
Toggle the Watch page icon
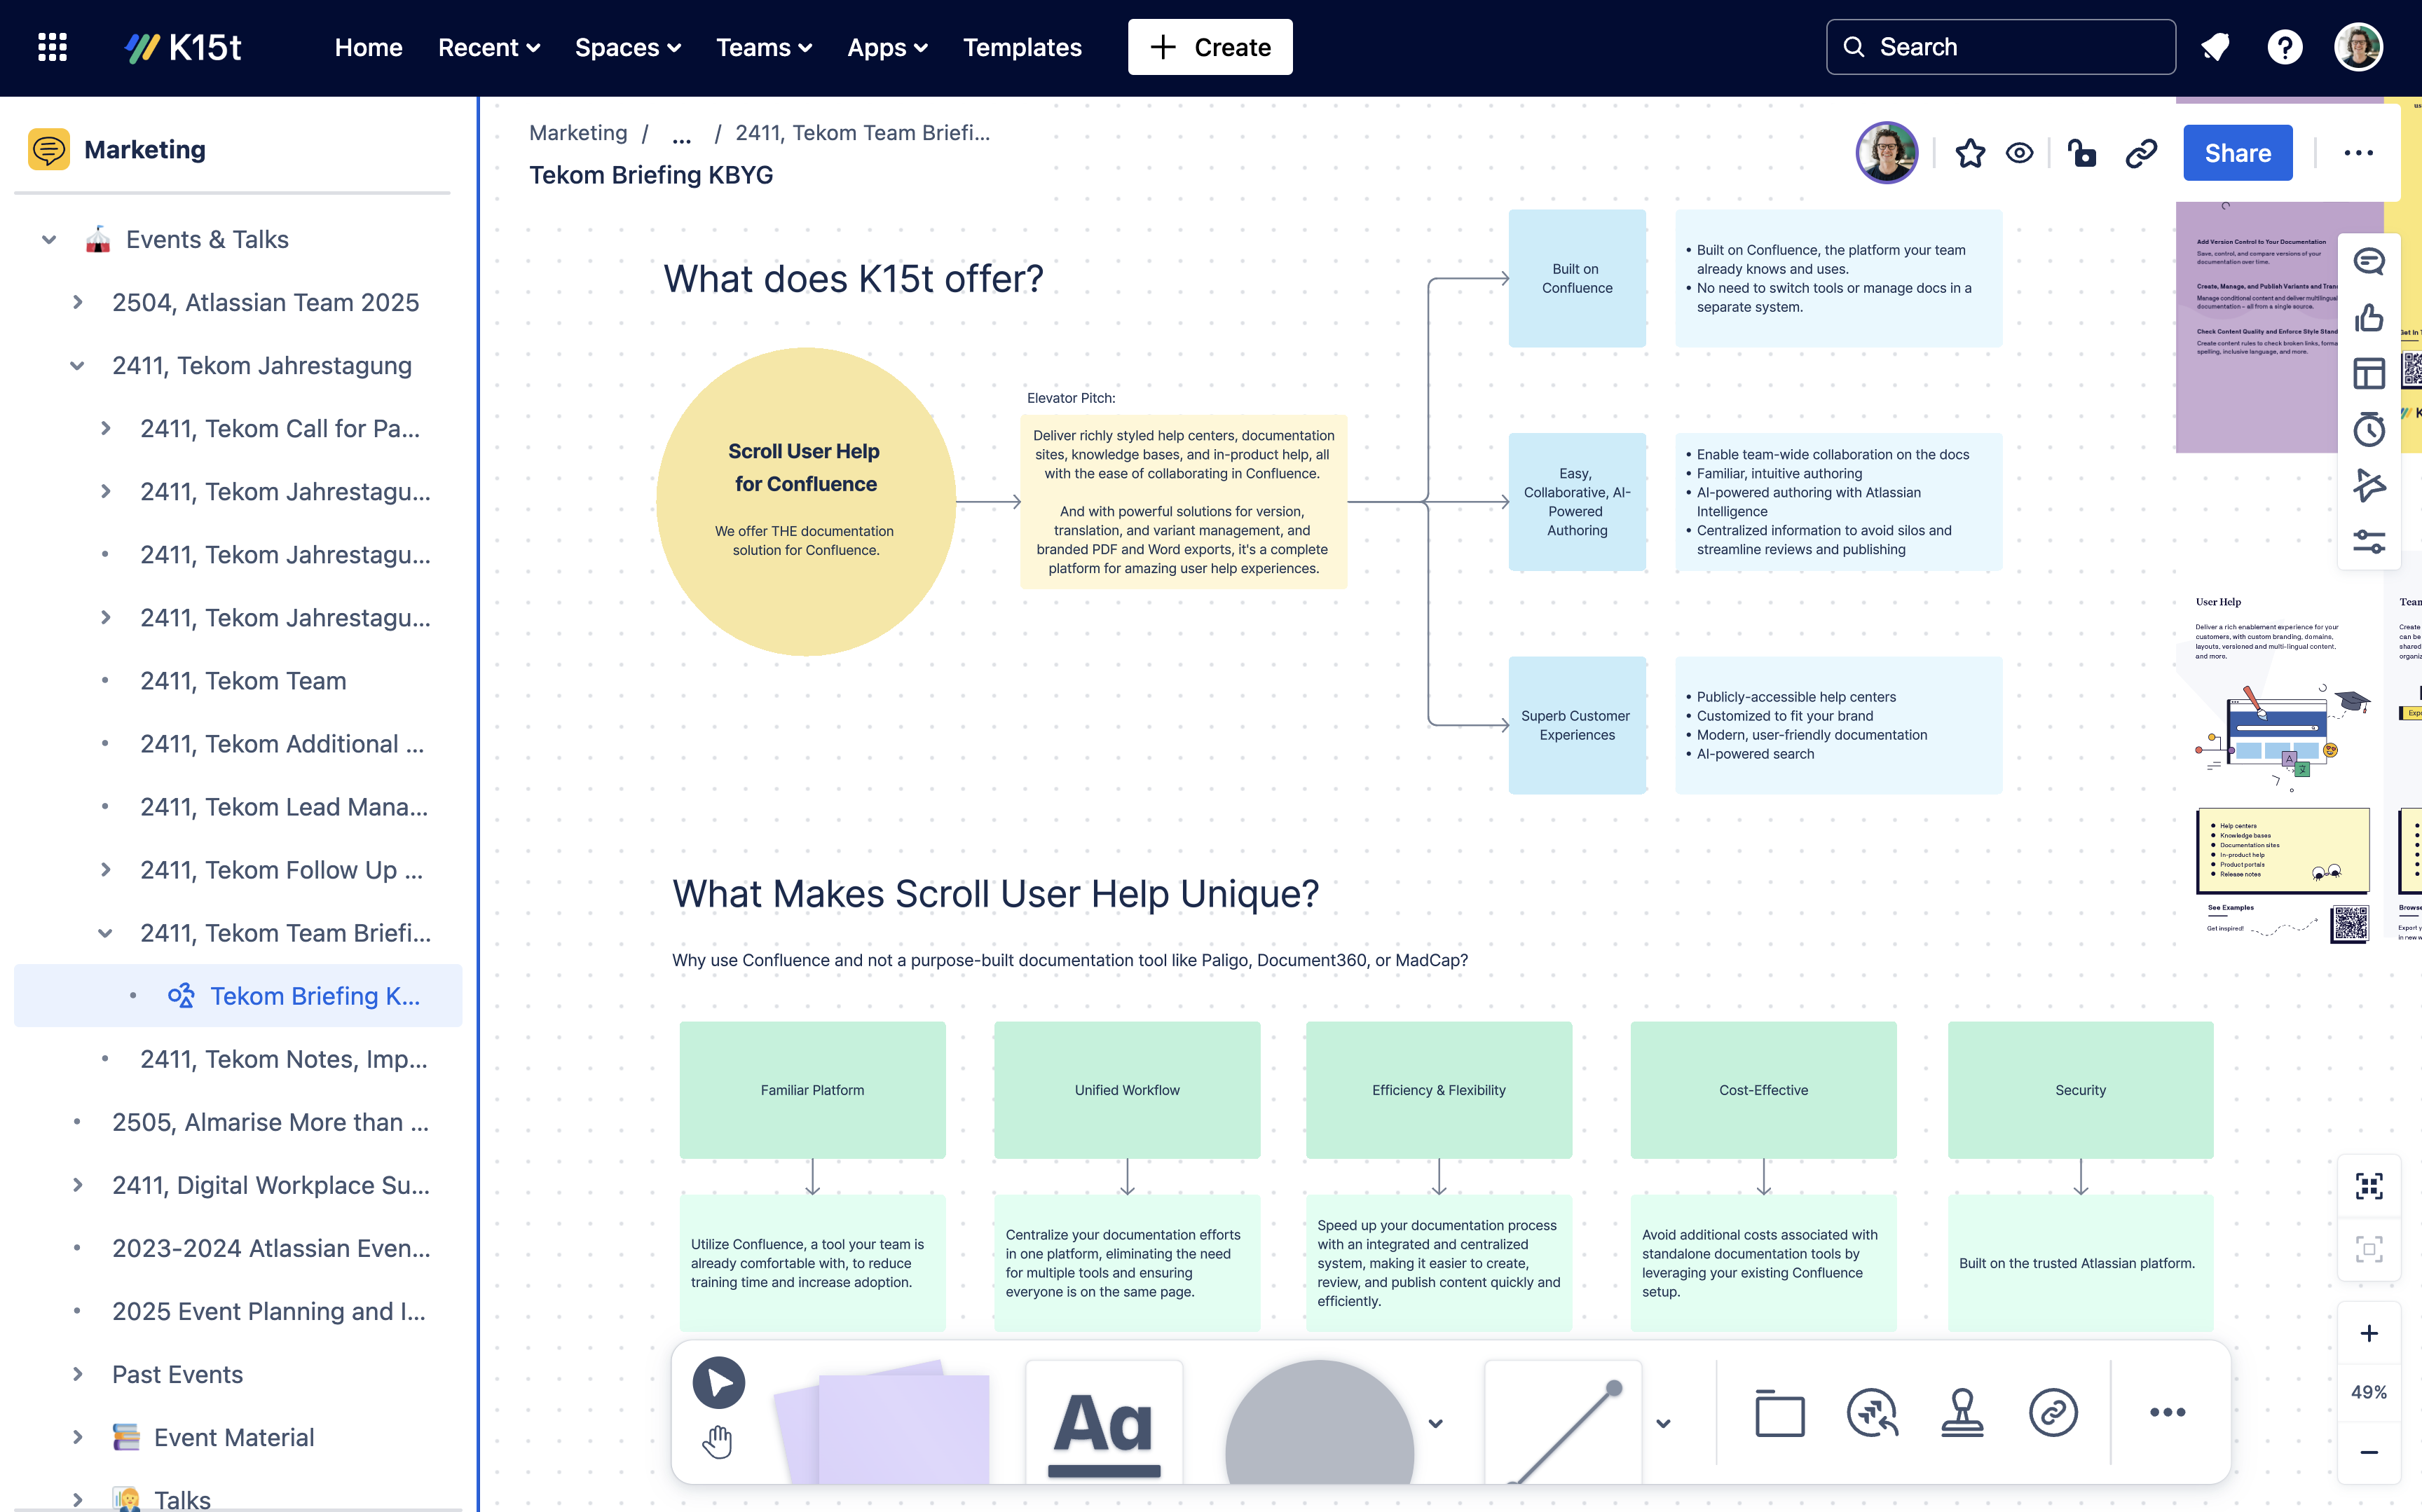(2020, 155)
